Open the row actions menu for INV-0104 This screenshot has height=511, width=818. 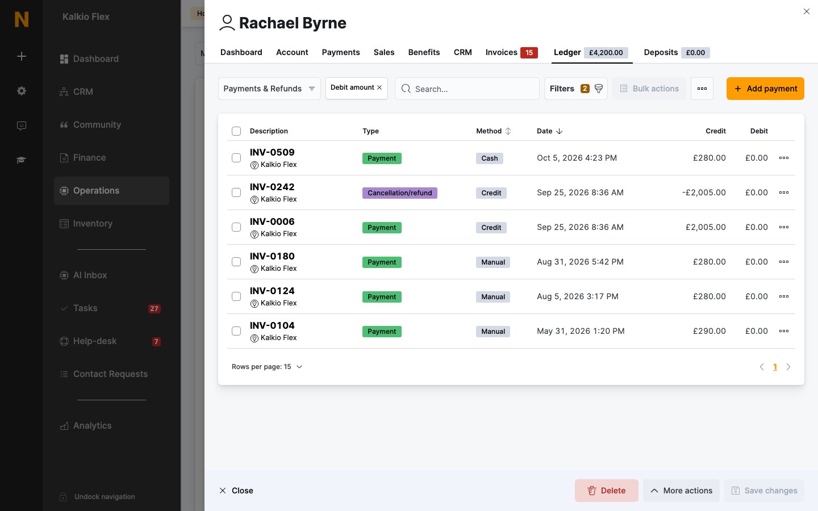click(x=784, y=331)
